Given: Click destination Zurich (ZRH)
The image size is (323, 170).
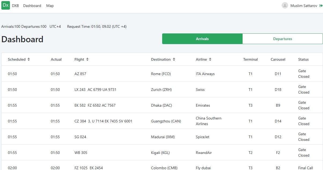Looking at the screenshot, I should coord(161,90).
